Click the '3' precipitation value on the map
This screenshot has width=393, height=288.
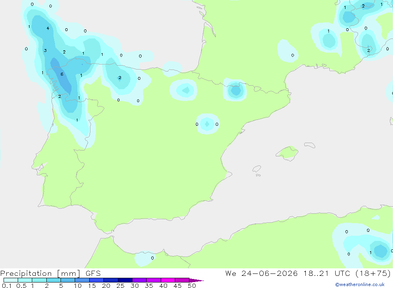(x=45, y=50)
